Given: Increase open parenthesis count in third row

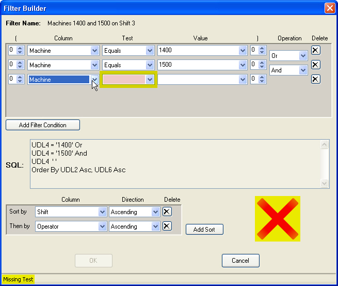Looking at the screenshot, I should tap(20, 77).
